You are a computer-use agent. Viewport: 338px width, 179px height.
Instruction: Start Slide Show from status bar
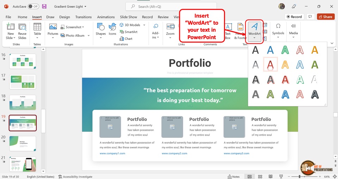(281, 177)
